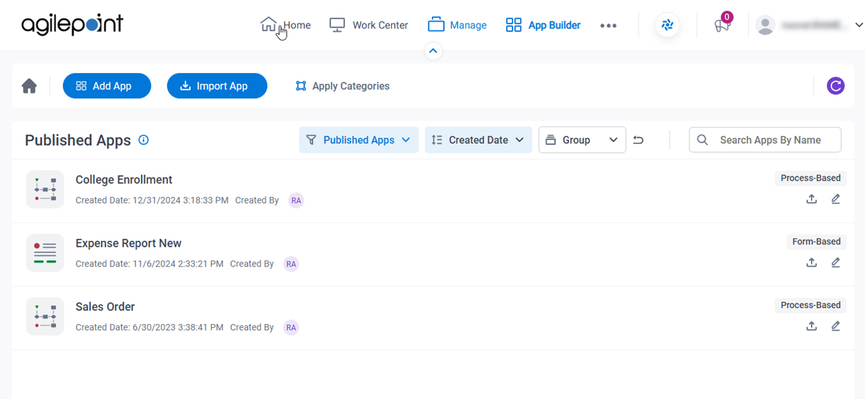This screenshot has height=399, width=865.
Task: Click the notification count badge
Action: [726, 17]
